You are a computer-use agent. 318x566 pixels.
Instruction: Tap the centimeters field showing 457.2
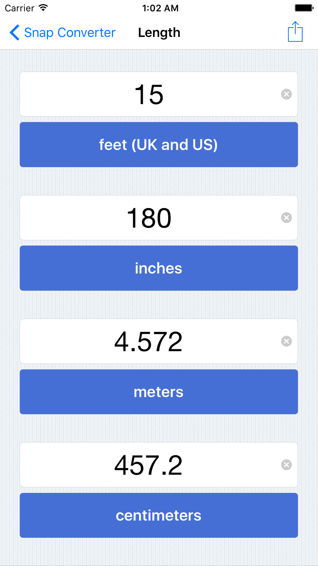[149, 465]
